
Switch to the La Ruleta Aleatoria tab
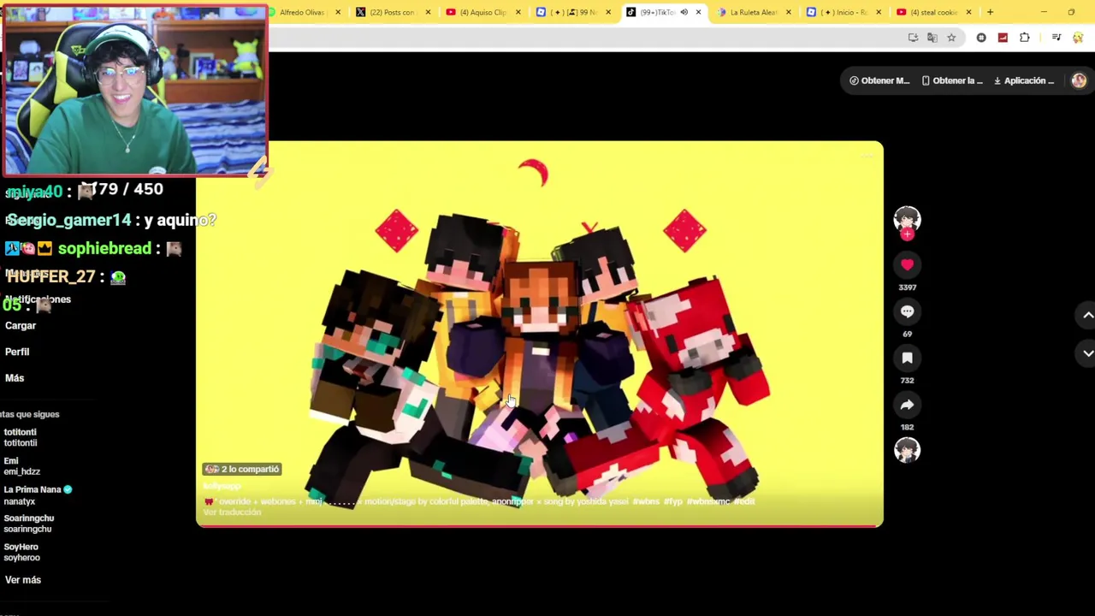point(753,12)
